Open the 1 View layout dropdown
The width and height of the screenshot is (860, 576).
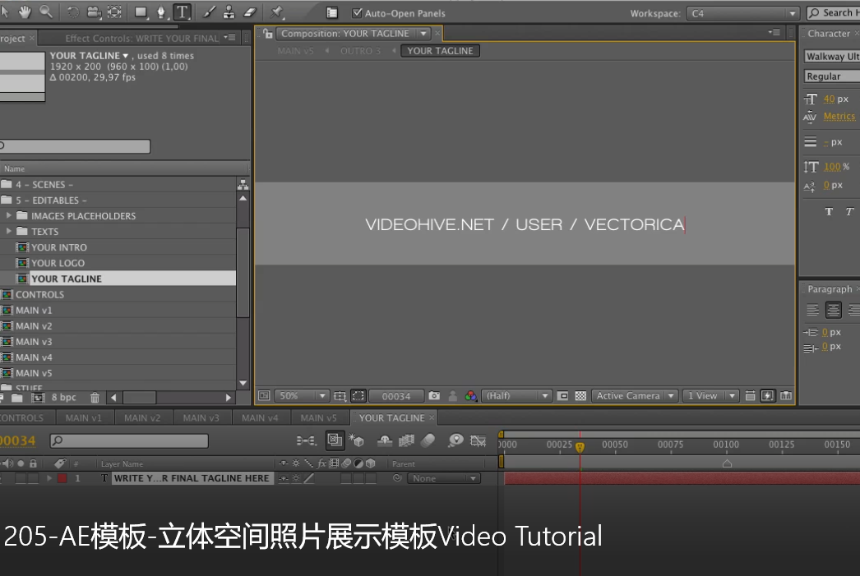(711, 396)
